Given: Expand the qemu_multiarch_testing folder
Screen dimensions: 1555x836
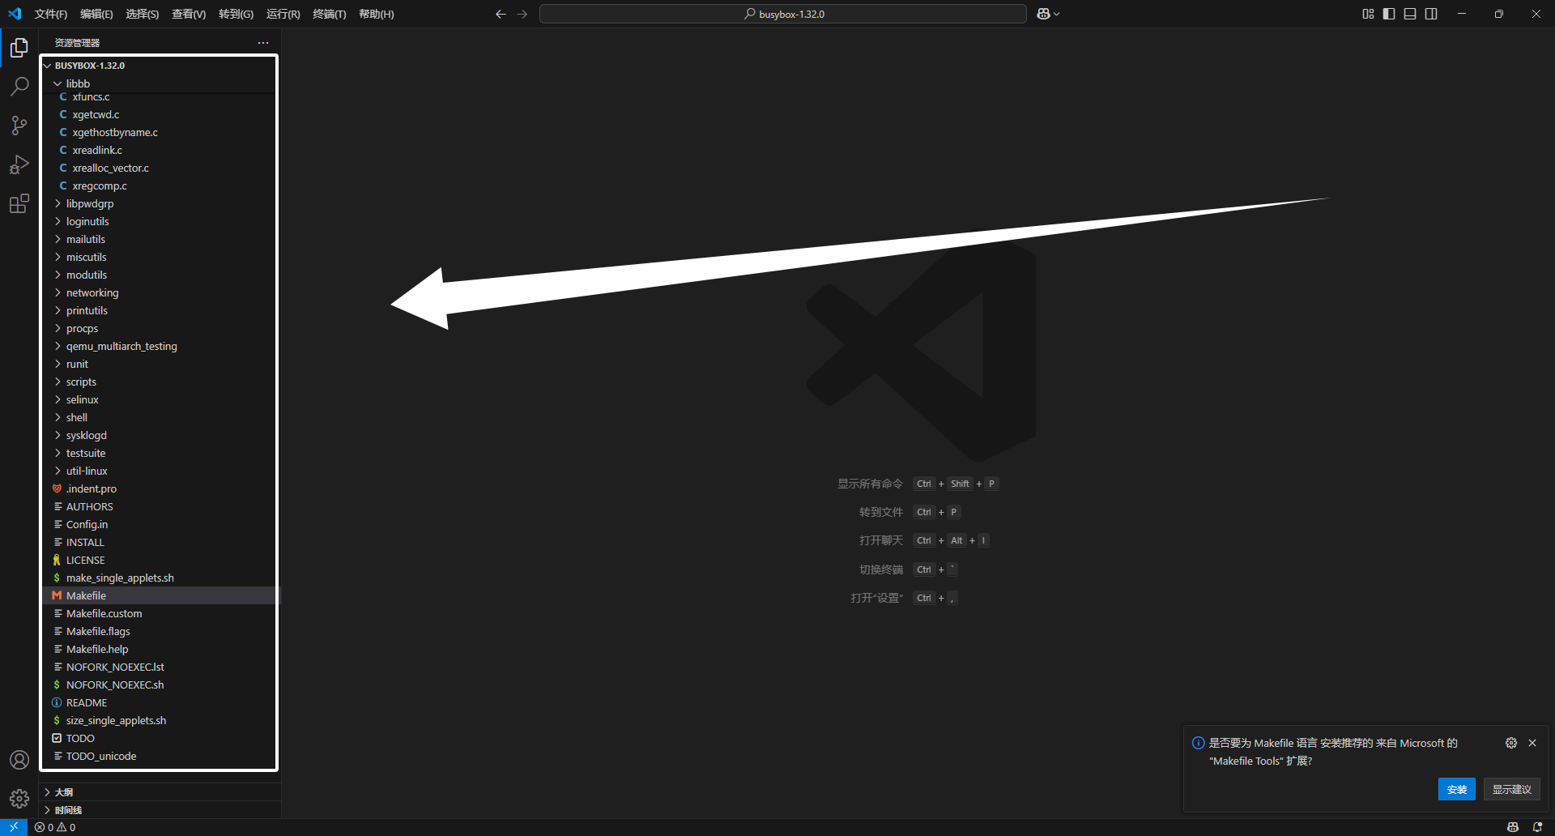Looking at the screenshot, I should [x=160, y=346].
